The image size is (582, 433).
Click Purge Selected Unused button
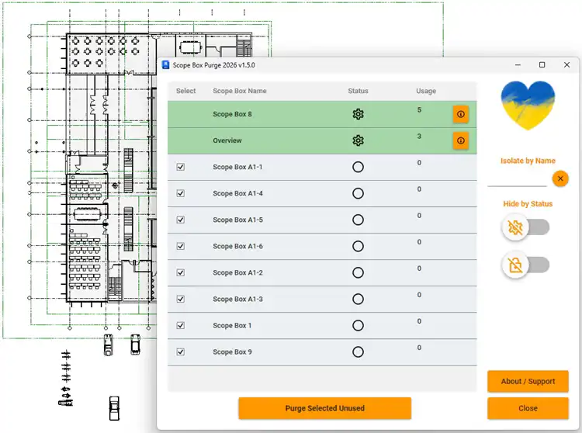(x=325, y=408)
